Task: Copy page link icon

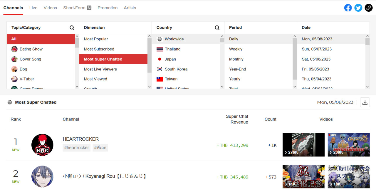Action: click(x=369, y=8)
